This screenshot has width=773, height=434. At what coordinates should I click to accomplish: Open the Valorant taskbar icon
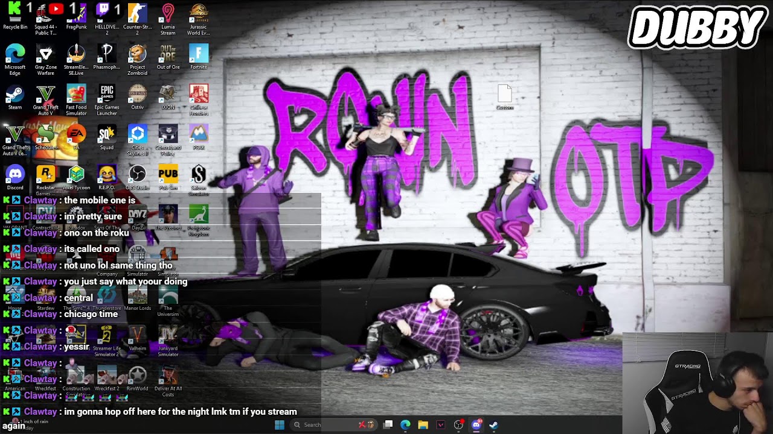(441, 424)
